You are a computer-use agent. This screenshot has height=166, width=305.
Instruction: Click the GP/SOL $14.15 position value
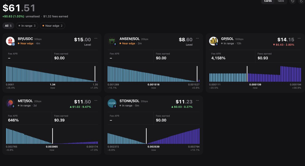pos(286,40)
